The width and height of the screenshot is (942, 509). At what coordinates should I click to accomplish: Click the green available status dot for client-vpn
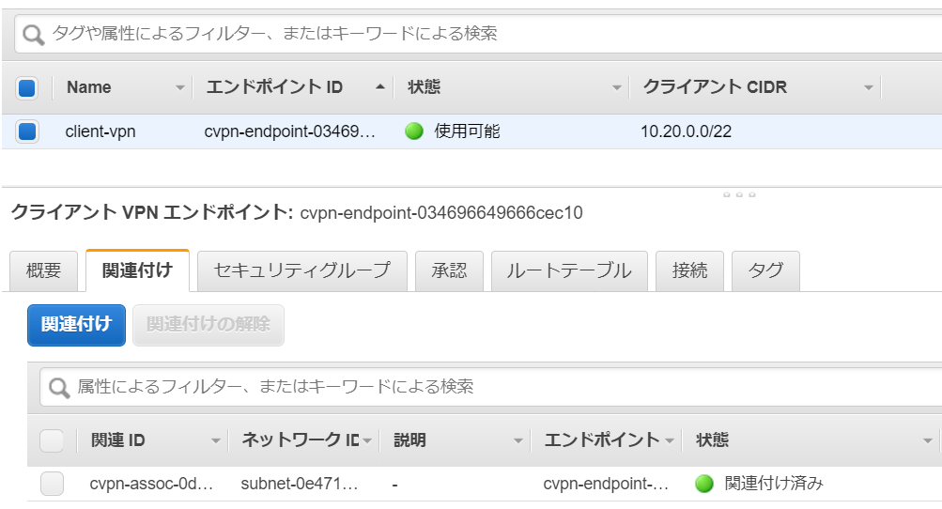(x=414, y=131)
